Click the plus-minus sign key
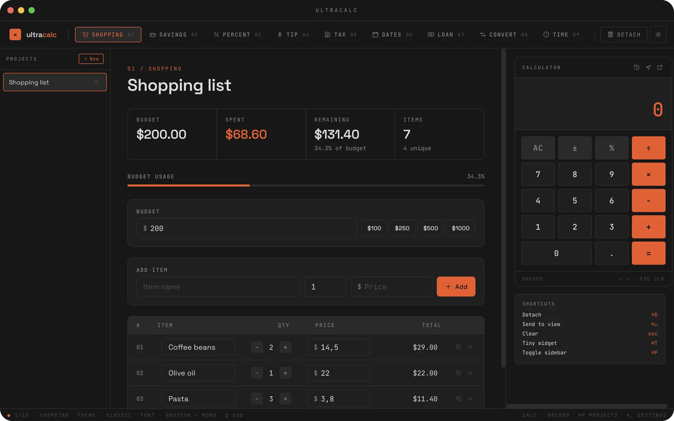 click(575, 148)
